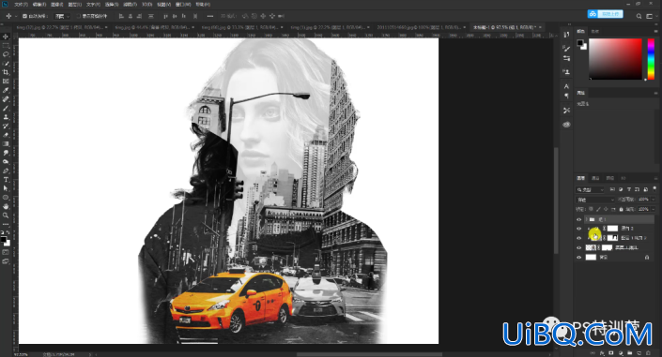Open the History collapsed panel icon
This screenshot has height=357, width=662.
(566, 35)
